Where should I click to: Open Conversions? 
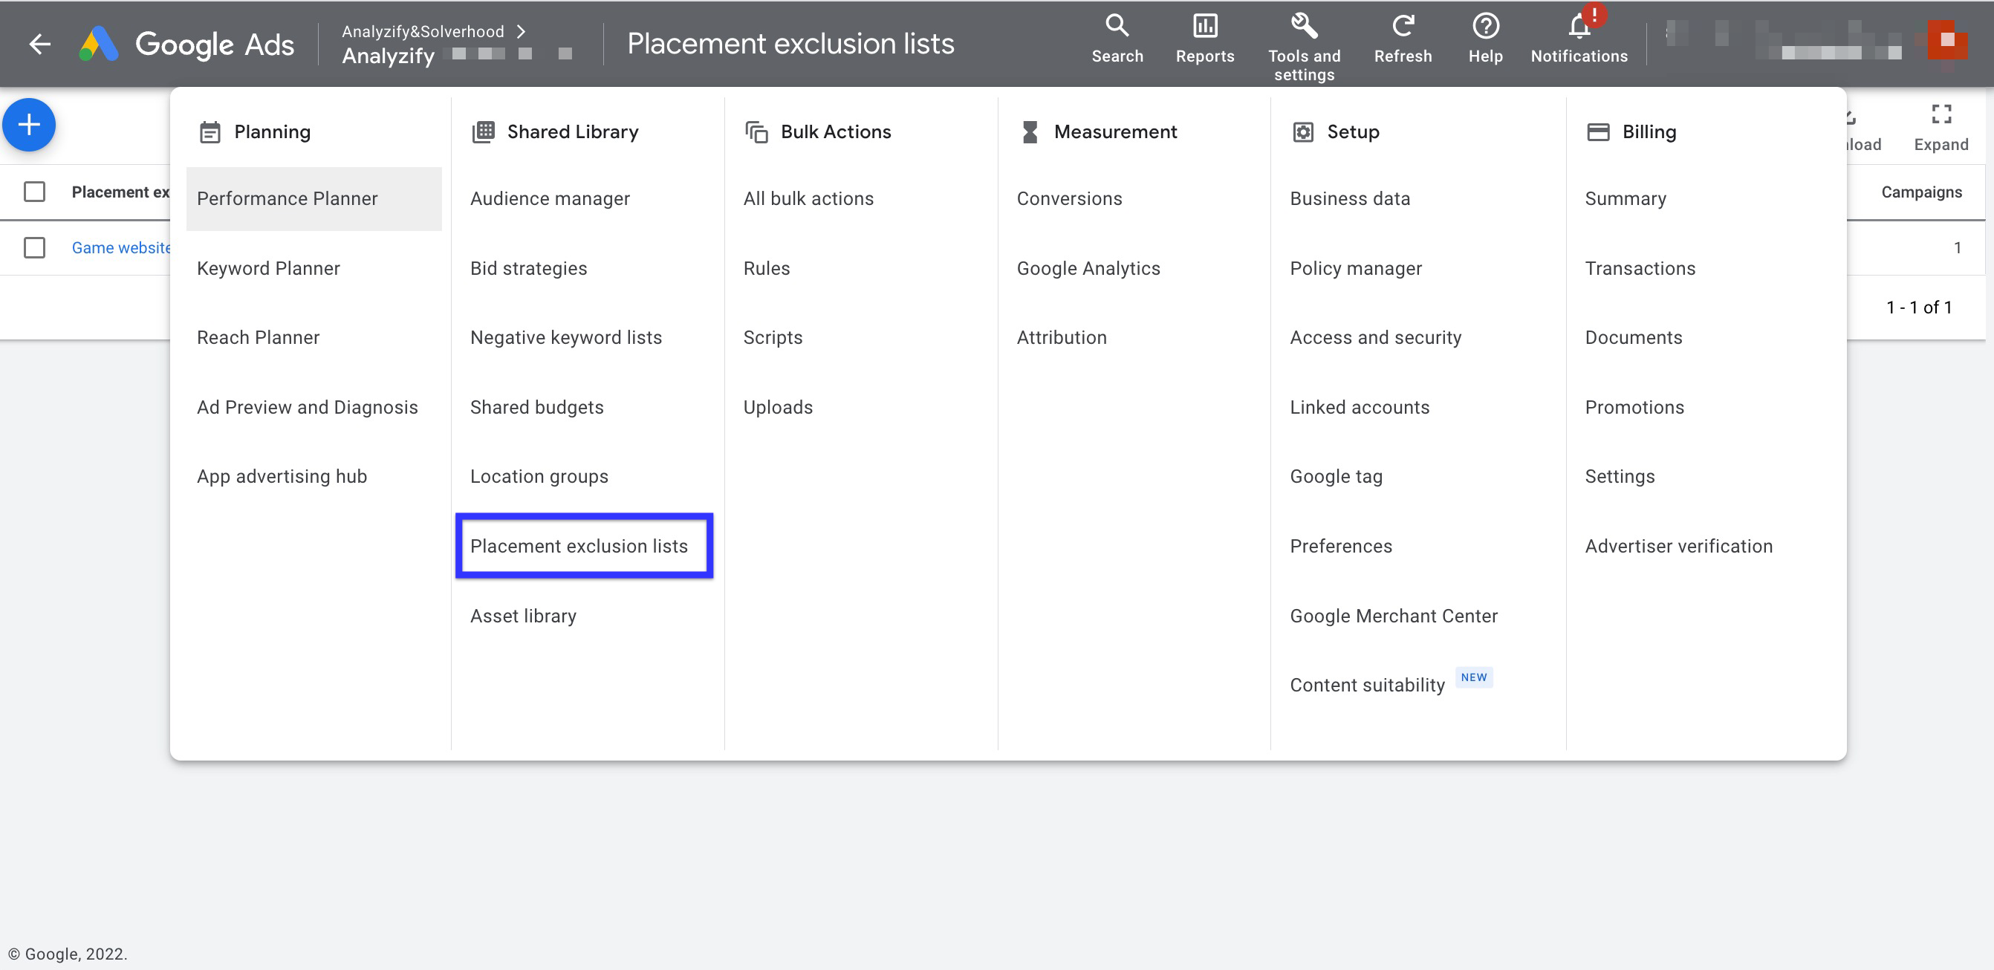[x=1069, y=199]
